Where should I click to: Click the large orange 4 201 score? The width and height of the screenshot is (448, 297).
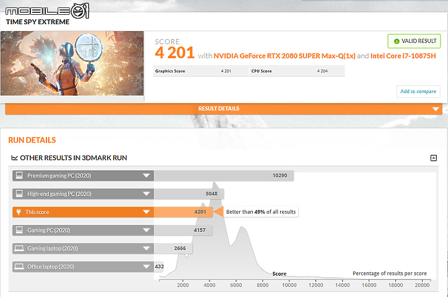coord(175,53)
